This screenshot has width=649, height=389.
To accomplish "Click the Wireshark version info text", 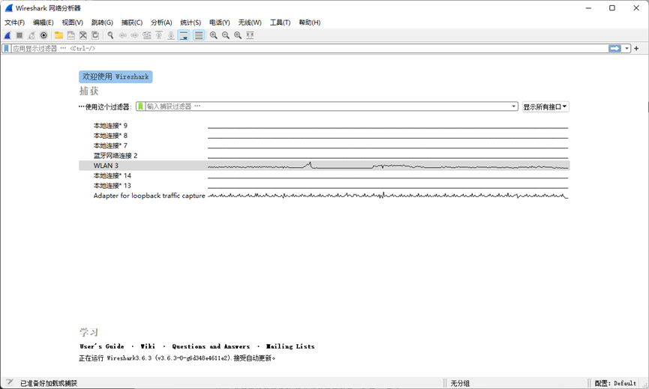I will [x=177, y=358].
